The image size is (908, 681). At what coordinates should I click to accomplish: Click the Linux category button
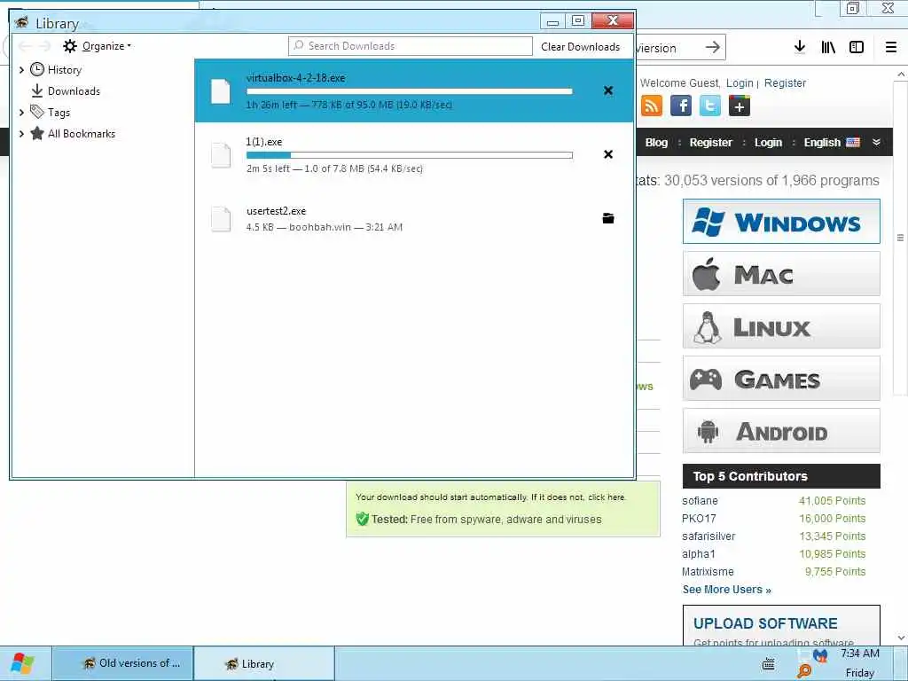click(781, 326)
